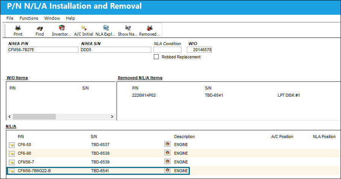The image size is (341, 179).
Task: Open Find with the binoculars icon
Action: [39, 28]
